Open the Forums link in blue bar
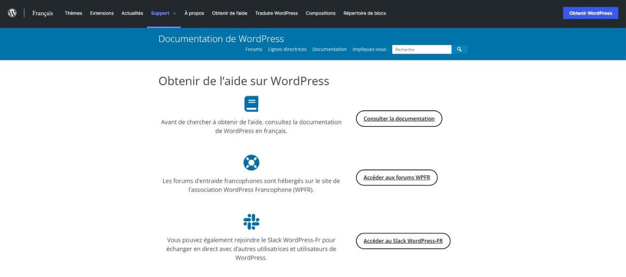Viewport: 626px width, 277px height. click(x=254, y=49)
